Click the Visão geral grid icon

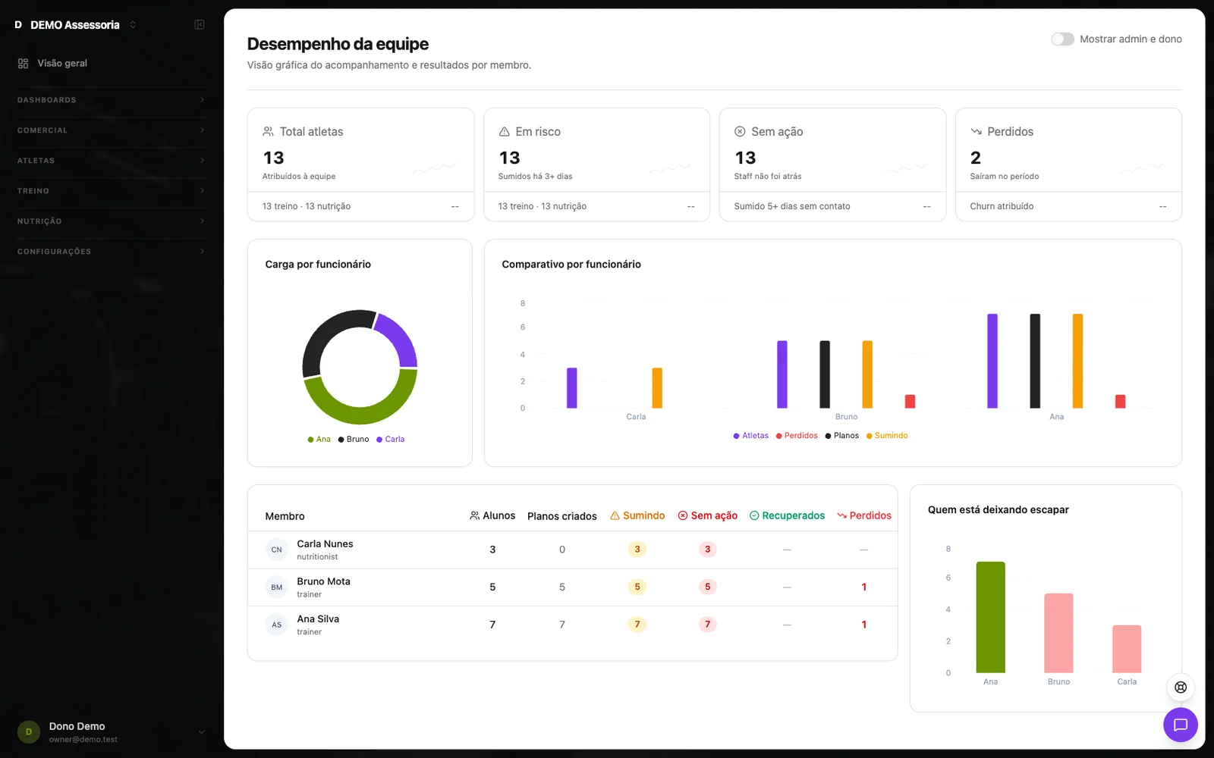24,64
